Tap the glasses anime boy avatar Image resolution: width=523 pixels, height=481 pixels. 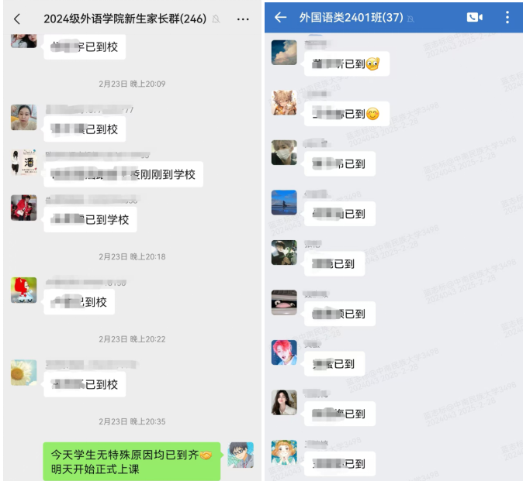[241, 455]
